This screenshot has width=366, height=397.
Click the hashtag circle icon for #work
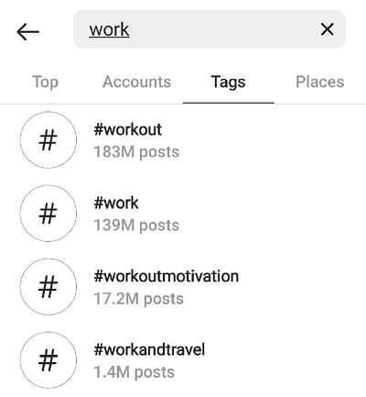coord(48,214)
